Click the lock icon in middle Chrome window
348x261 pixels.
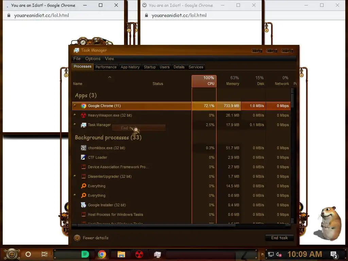click(146, 15)
